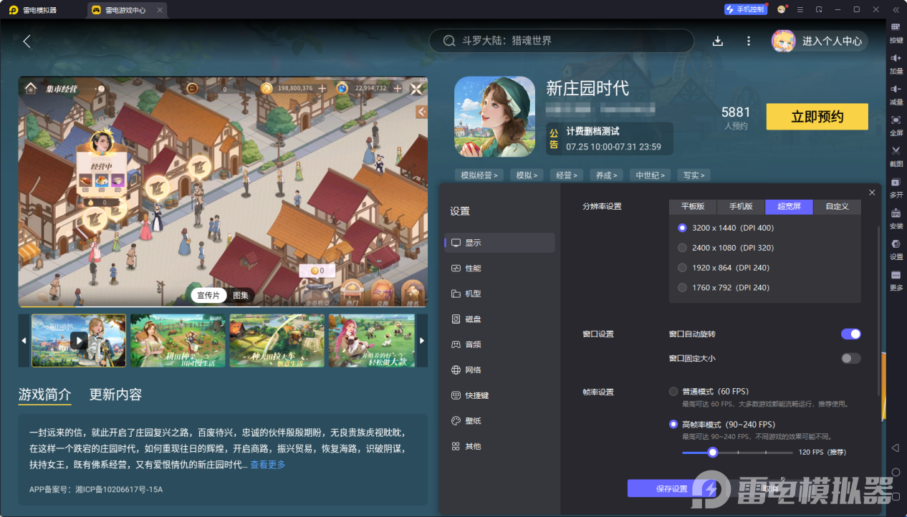Screen dimensions: 907x517
Task: Expand the 模拟 > tag
Action: (x=528, y=175)
